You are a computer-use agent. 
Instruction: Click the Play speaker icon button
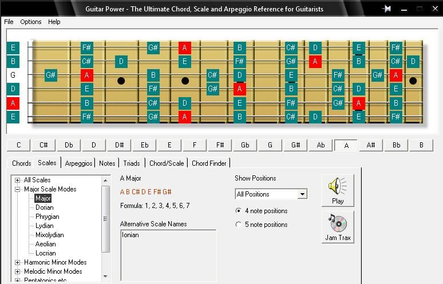tap(338, 190)
